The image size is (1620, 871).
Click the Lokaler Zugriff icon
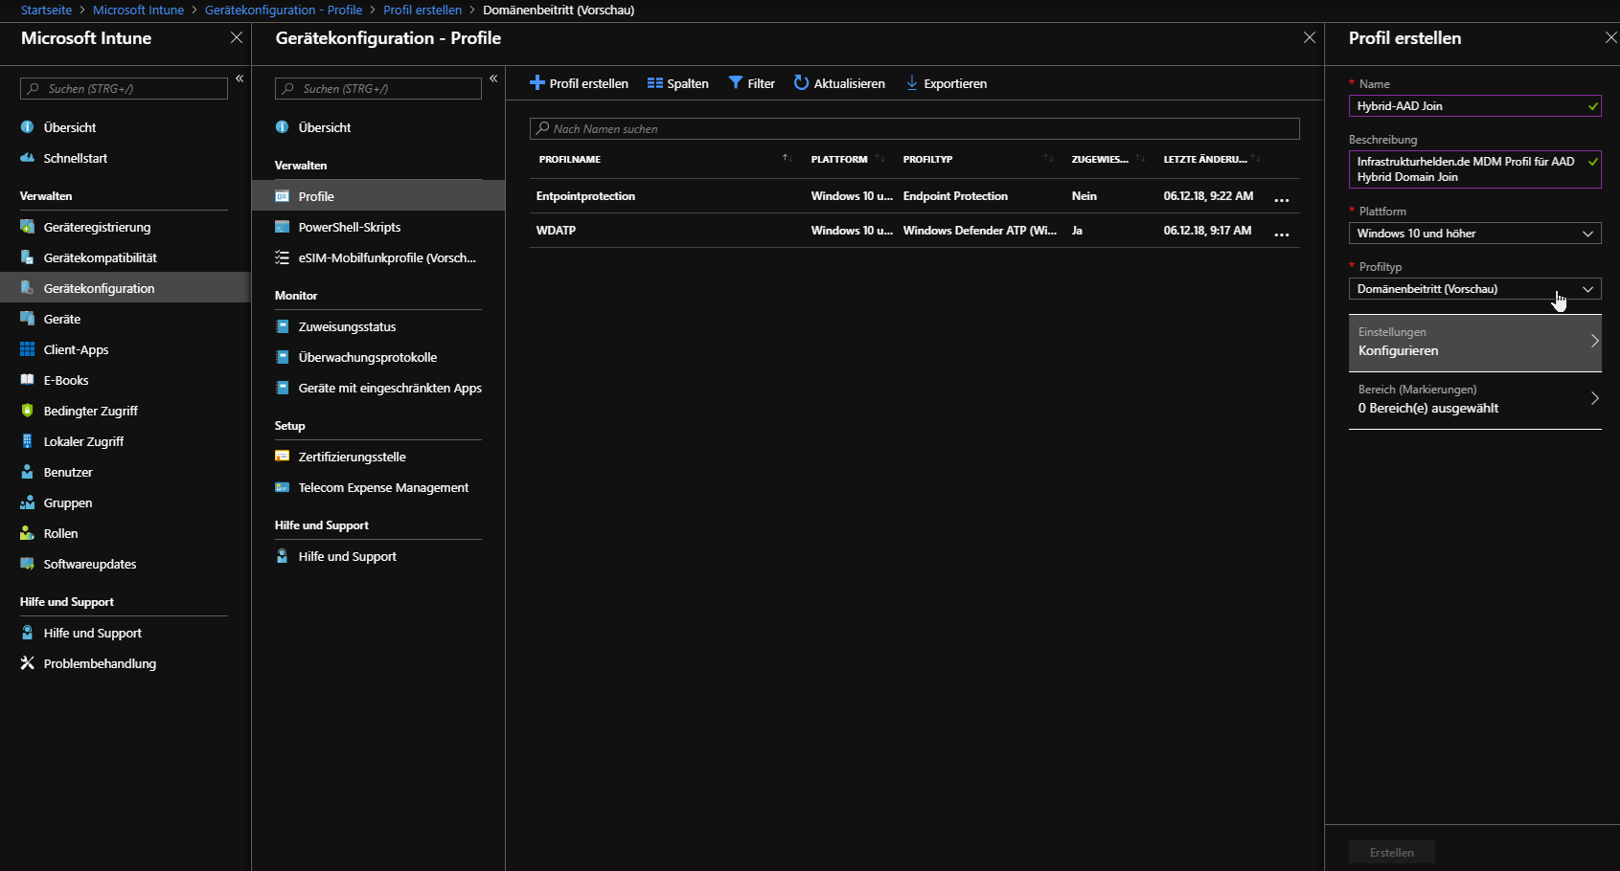pos(27,441)
